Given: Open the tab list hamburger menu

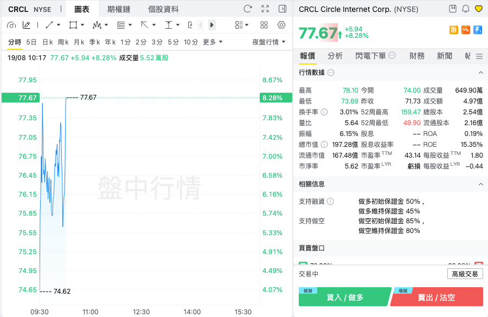Looking at the screenshot, I should click(x=479, y=56).
